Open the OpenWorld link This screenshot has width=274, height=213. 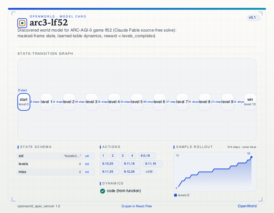click(247, 206)
